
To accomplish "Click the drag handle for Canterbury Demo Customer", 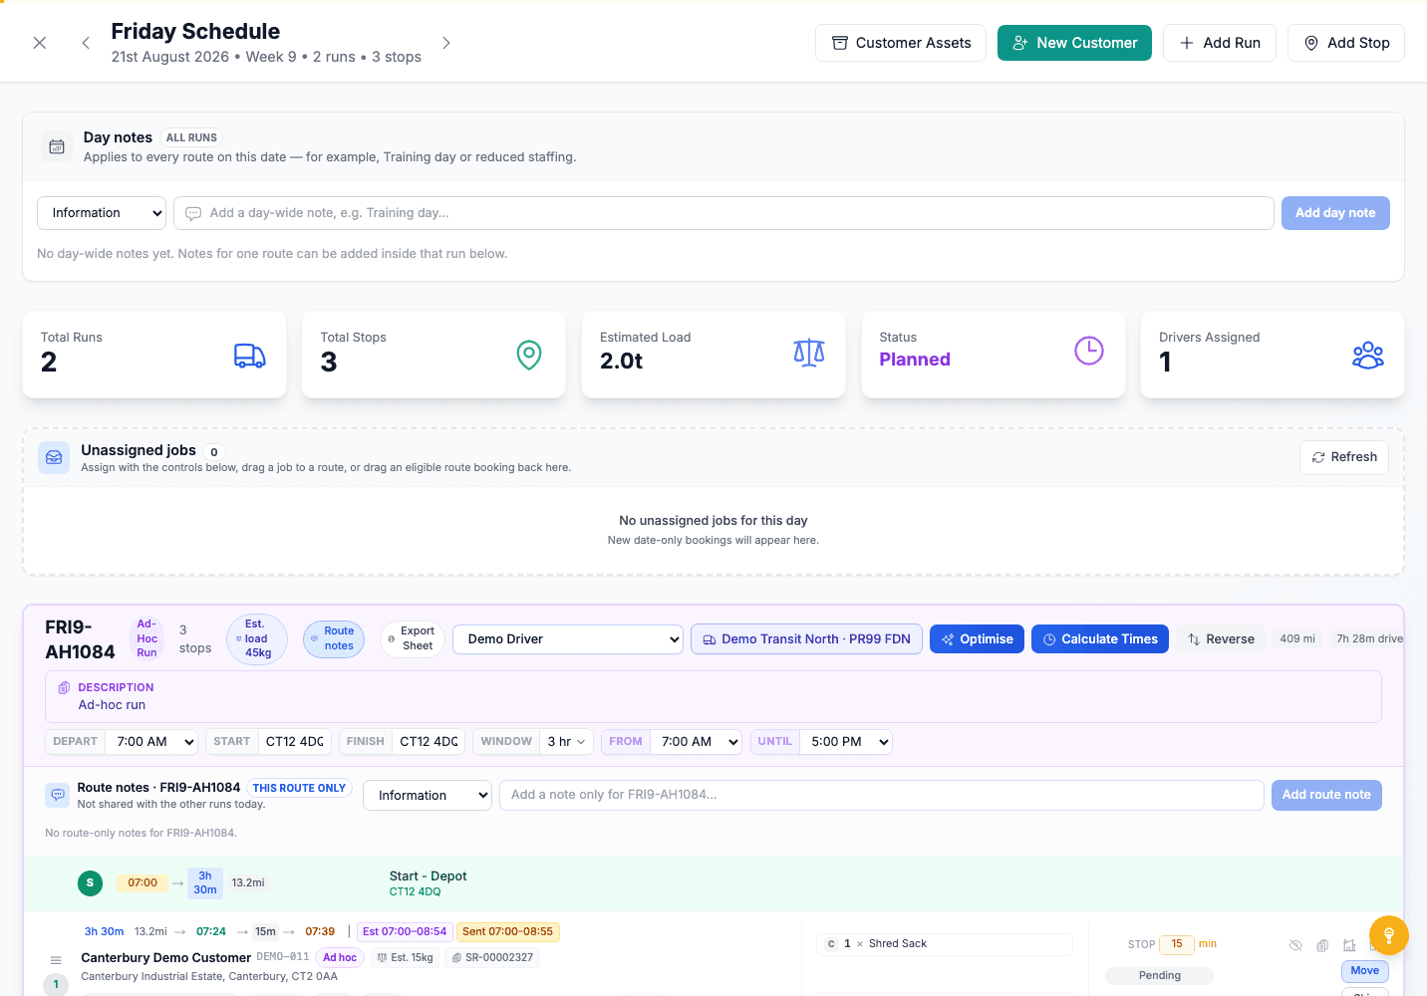I will [56, 960].
